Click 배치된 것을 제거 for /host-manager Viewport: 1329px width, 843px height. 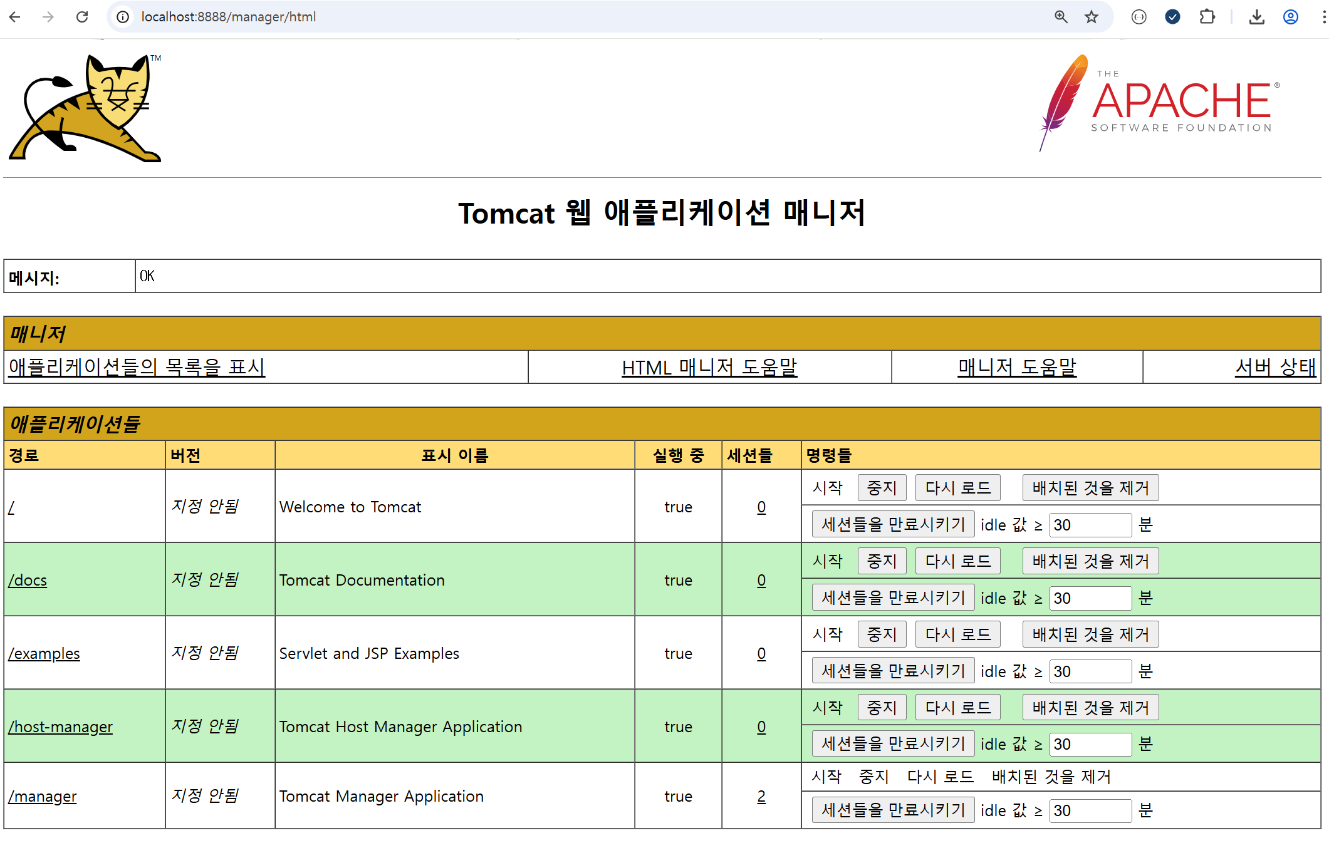pos(1090,708)
